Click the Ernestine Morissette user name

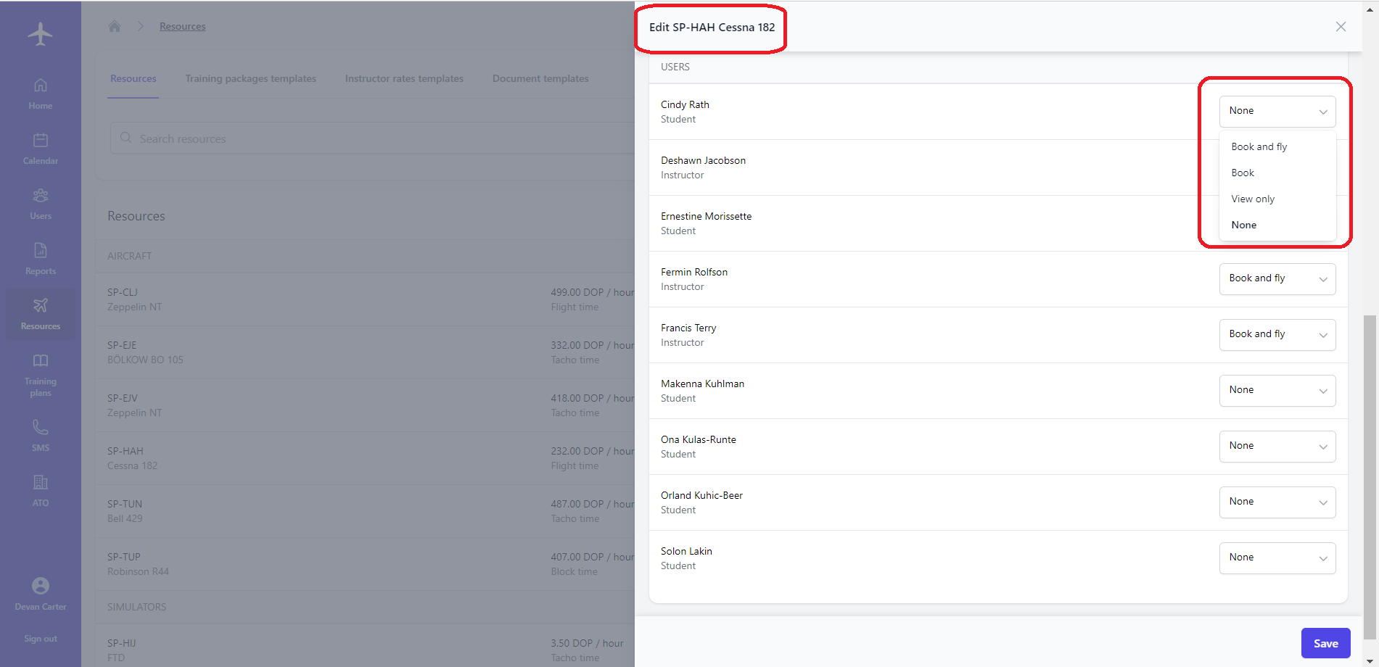pyautogui.click(x=706, y=216)
